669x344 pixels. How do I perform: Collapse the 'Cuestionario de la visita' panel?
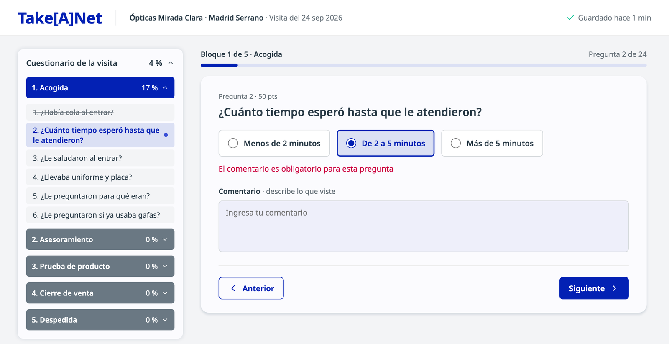click(x=171, y=63)
